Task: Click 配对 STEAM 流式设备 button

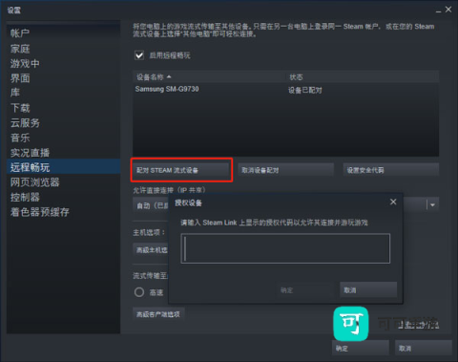Action: 181,170
